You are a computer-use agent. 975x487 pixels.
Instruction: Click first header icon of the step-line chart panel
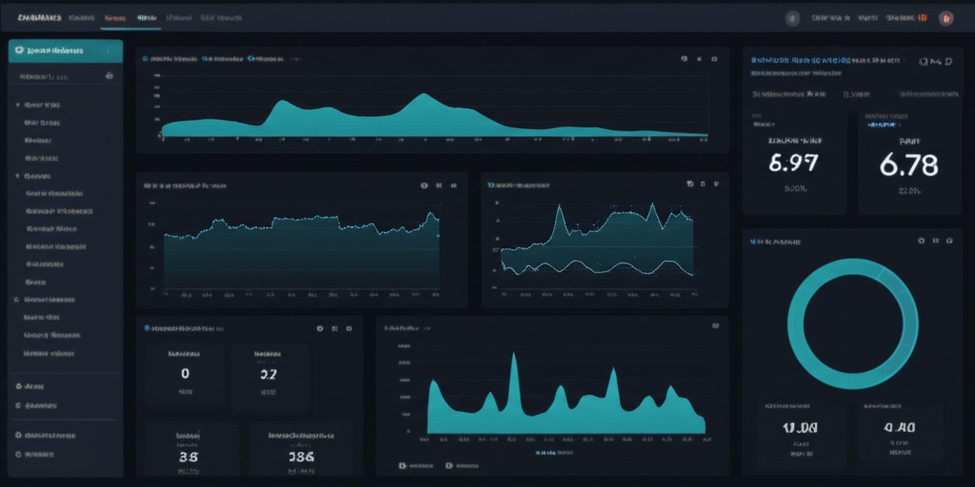[x=423, y=185]
